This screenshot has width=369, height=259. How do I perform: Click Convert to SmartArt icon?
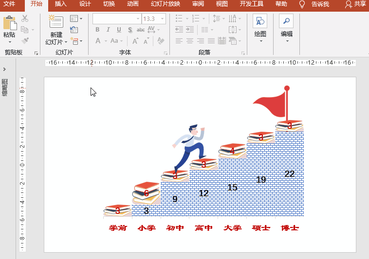pos(233,41)
